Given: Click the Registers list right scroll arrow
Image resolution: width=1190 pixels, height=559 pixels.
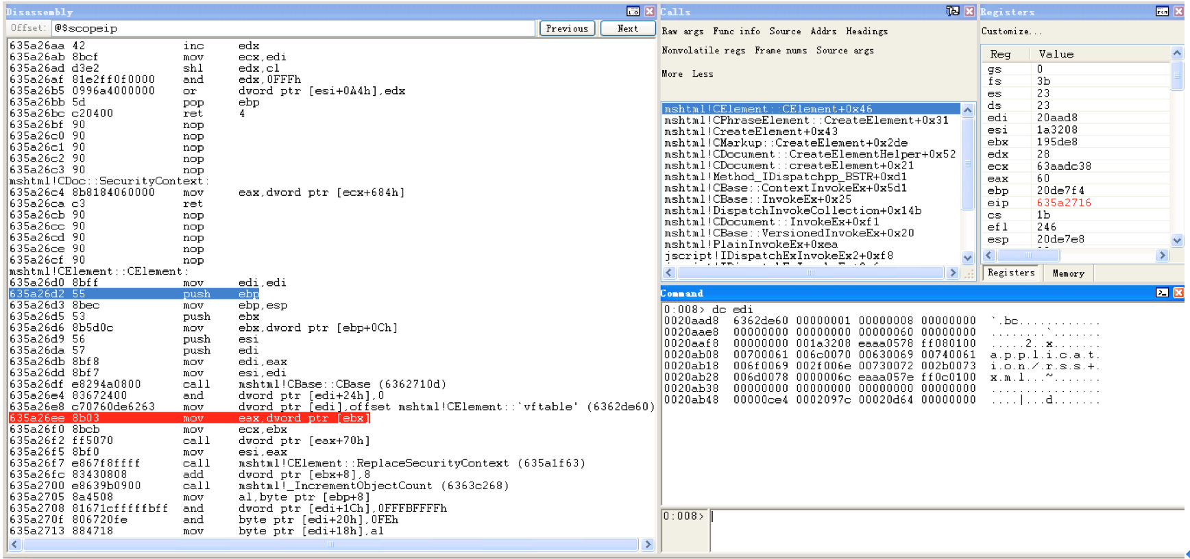Looking at the screenshot, I should pyautogui.click(x=1161, y=256).
